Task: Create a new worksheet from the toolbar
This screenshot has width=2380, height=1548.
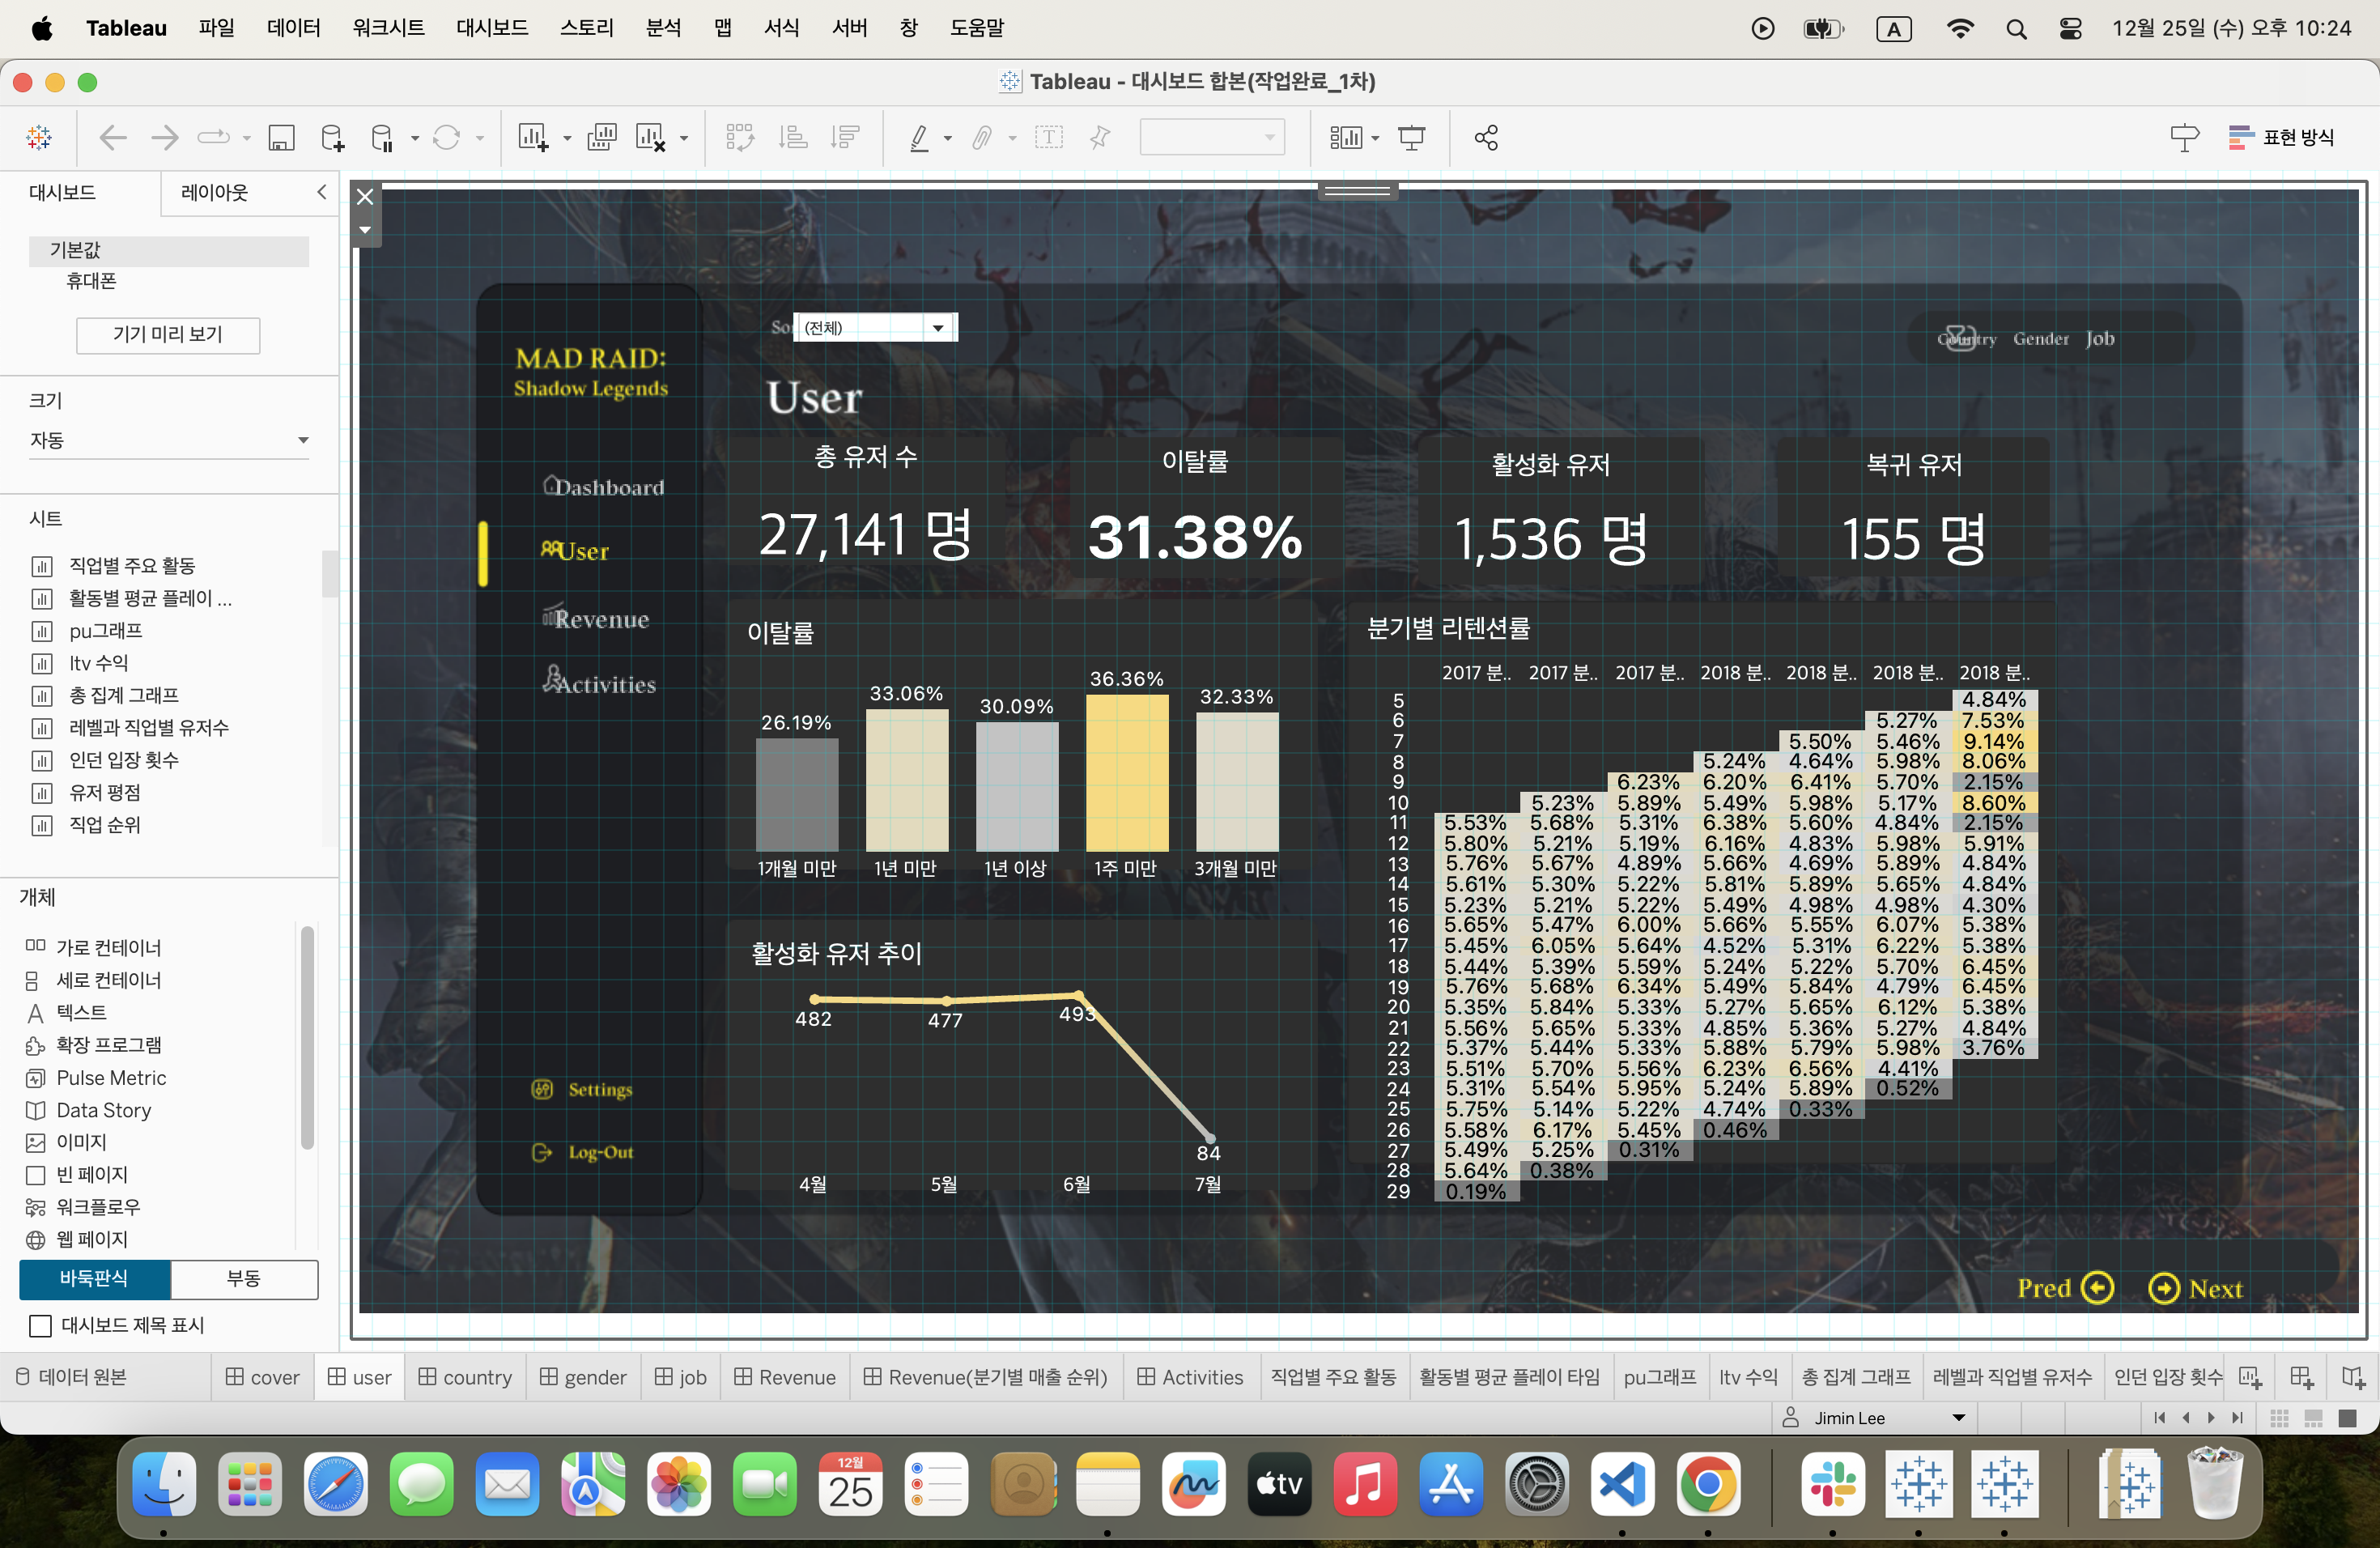Action: pyautogui.click(x=533, y=138)
